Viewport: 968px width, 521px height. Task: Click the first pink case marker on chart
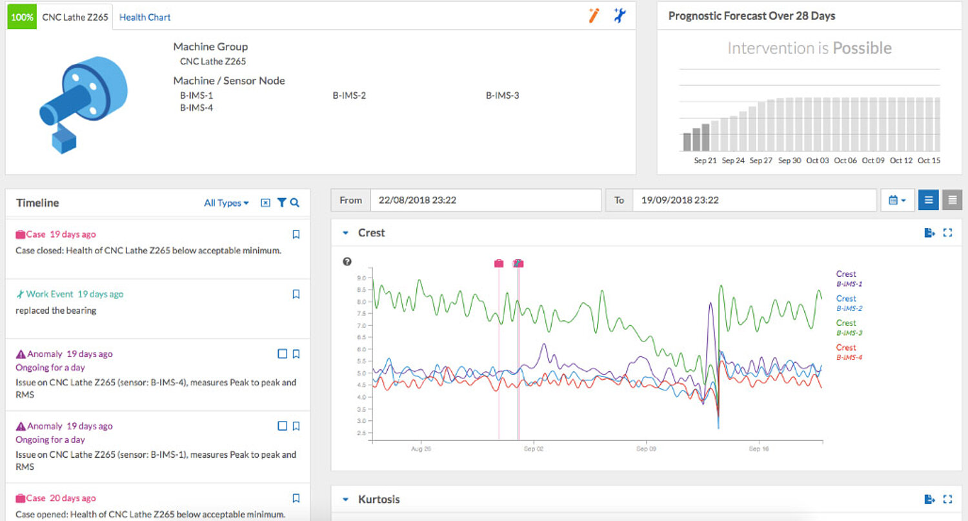499,263
